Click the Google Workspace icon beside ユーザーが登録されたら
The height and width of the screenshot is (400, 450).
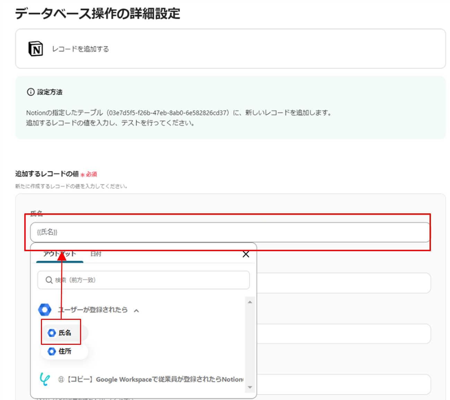[x=45, y=310]
